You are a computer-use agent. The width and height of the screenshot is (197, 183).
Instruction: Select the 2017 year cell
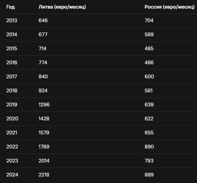coord(12,77)
